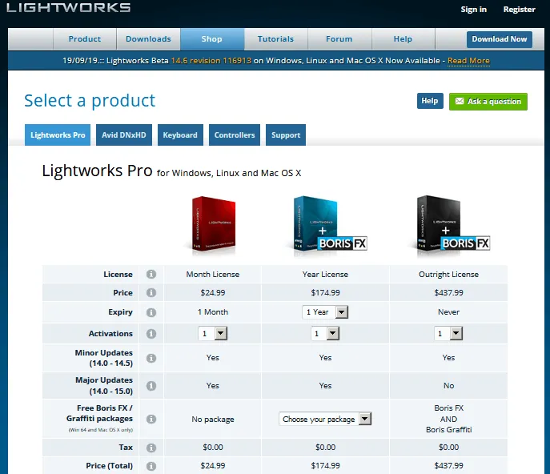
Task: Switch to the Keyboard tab
Action: [180, 135]
